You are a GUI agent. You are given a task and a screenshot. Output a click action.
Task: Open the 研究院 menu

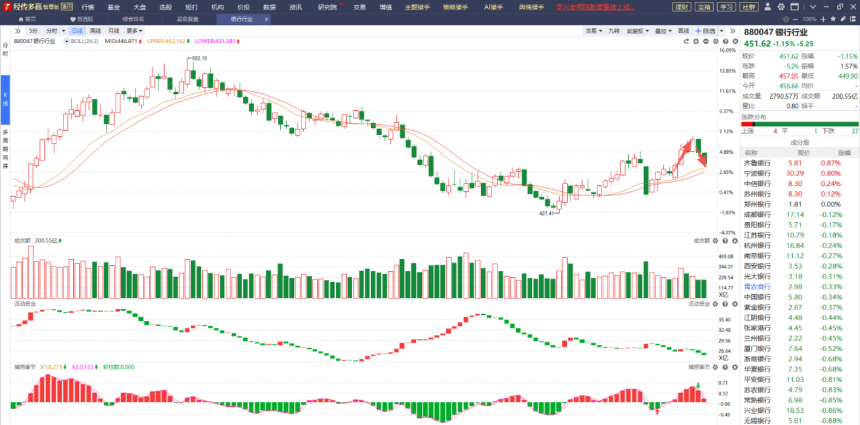328,7
